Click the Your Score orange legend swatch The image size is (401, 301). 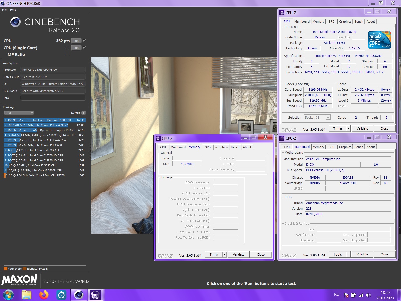pyautogui.click(x=5, y=269)
